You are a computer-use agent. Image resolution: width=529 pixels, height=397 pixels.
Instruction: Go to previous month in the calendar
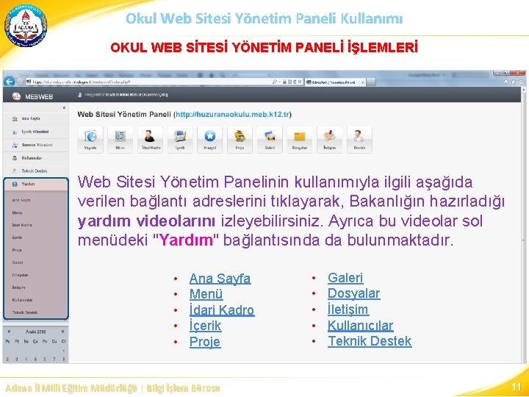tap(9, 332)
